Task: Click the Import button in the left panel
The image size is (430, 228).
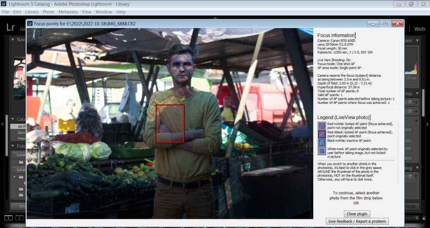Action: (x=18, y=206)
